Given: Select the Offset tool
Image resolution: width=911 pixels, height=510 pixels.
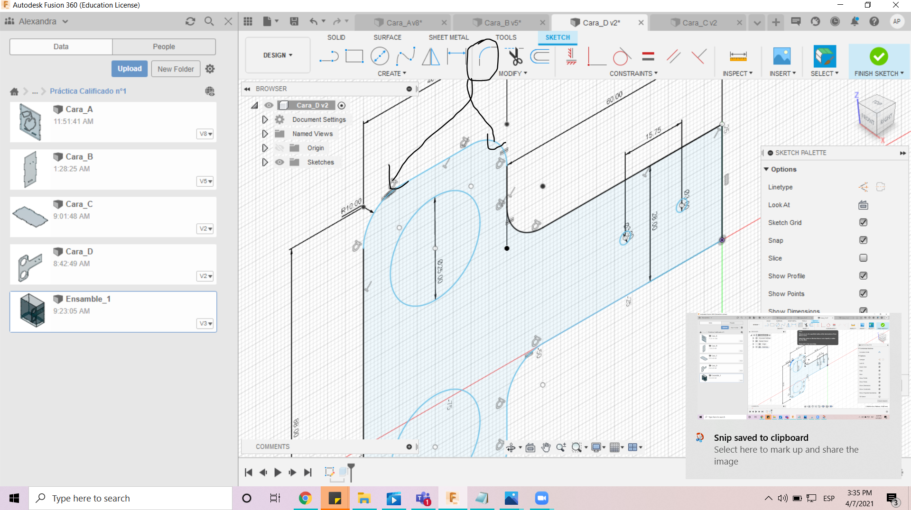Looking at the screenshot, I should click(x=540, y=56).
